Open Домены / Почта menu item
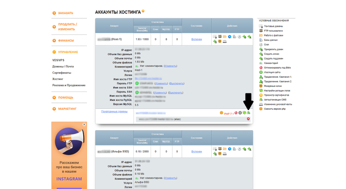The height and width of the screenshot is (189, 346). [x=63, y=66]
